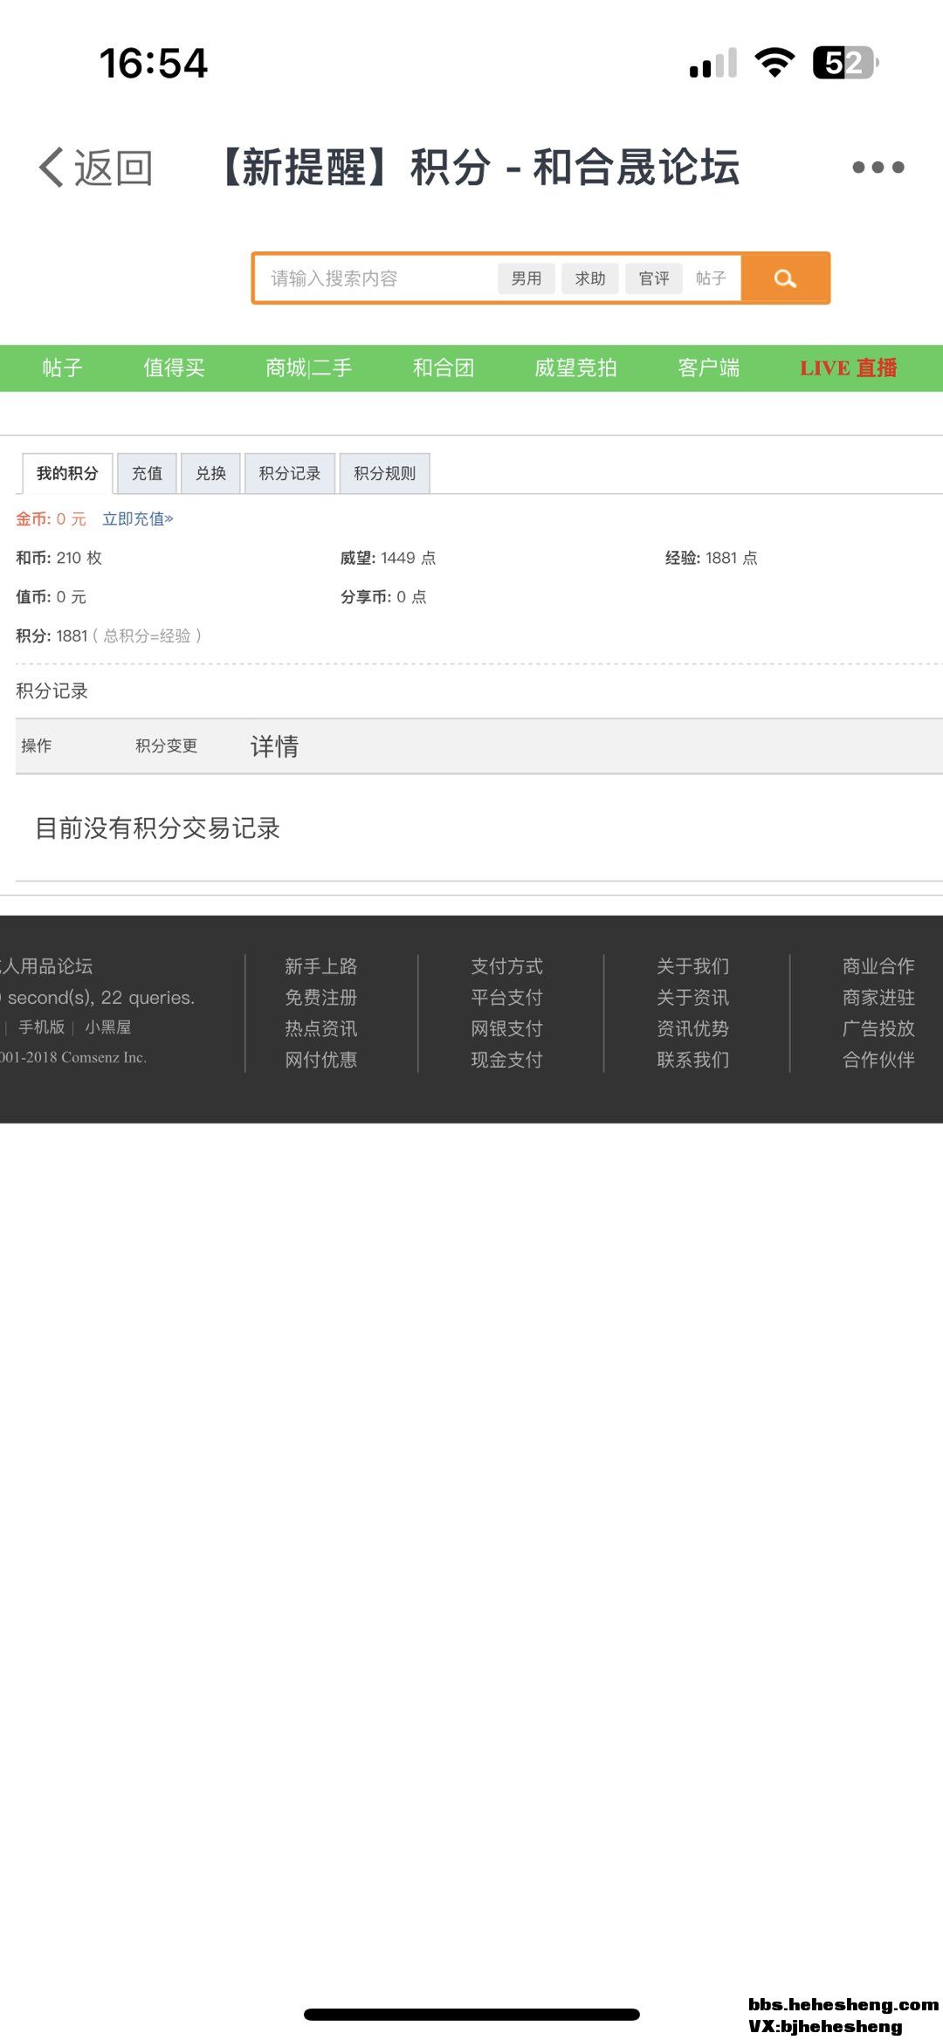
Task: Switch to the 积分规则 tab
Action: 384,473
